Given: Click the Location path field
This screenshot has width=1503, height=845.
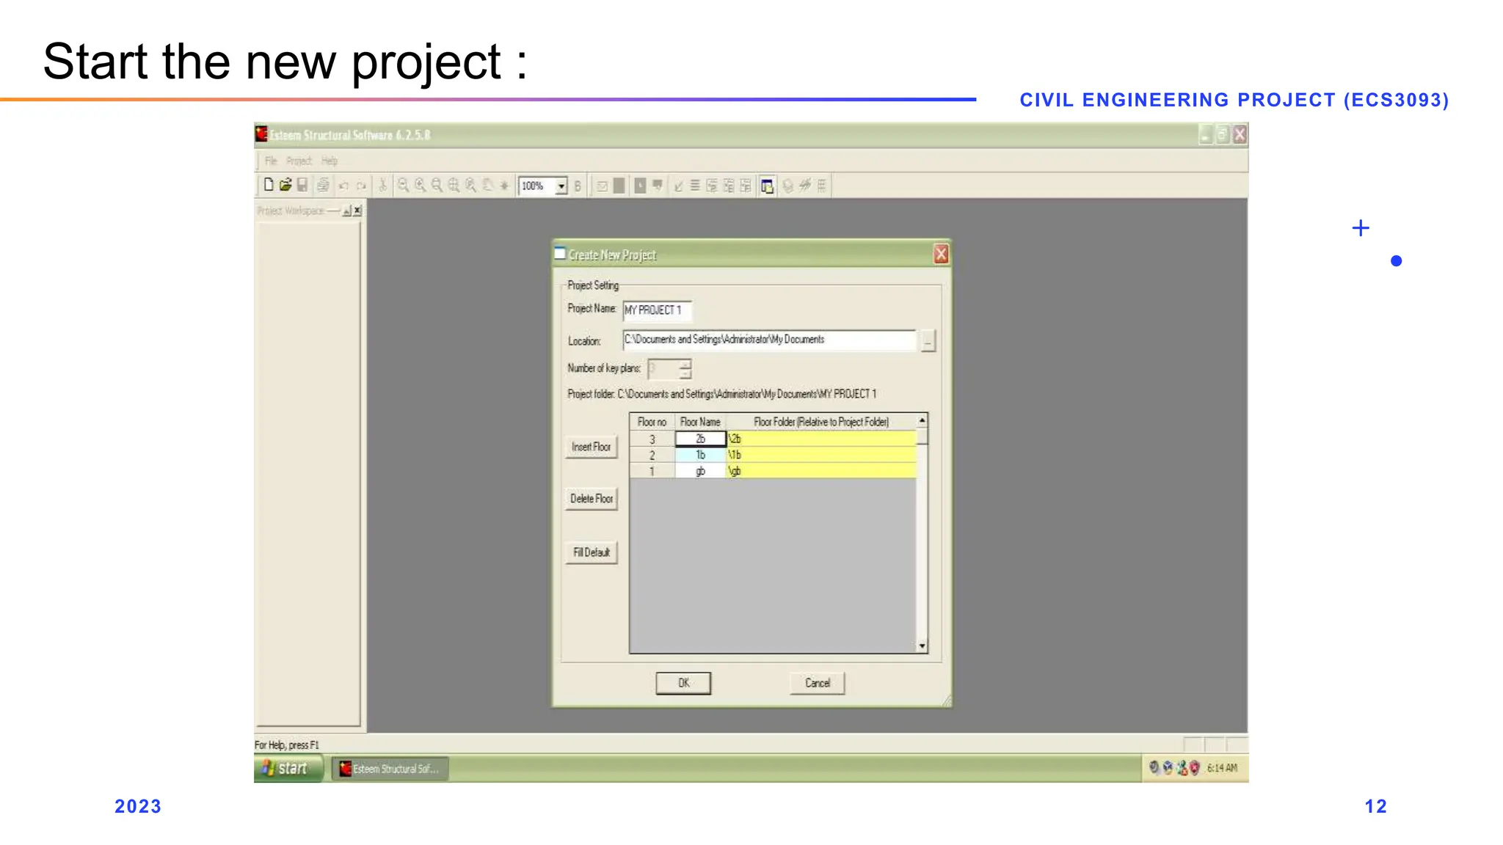Looking at the screenshot, I should click(x=769, y=340).
